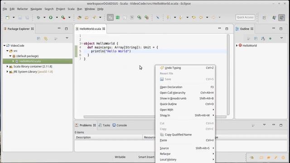Click the green Run button icon

coord(51,18)
